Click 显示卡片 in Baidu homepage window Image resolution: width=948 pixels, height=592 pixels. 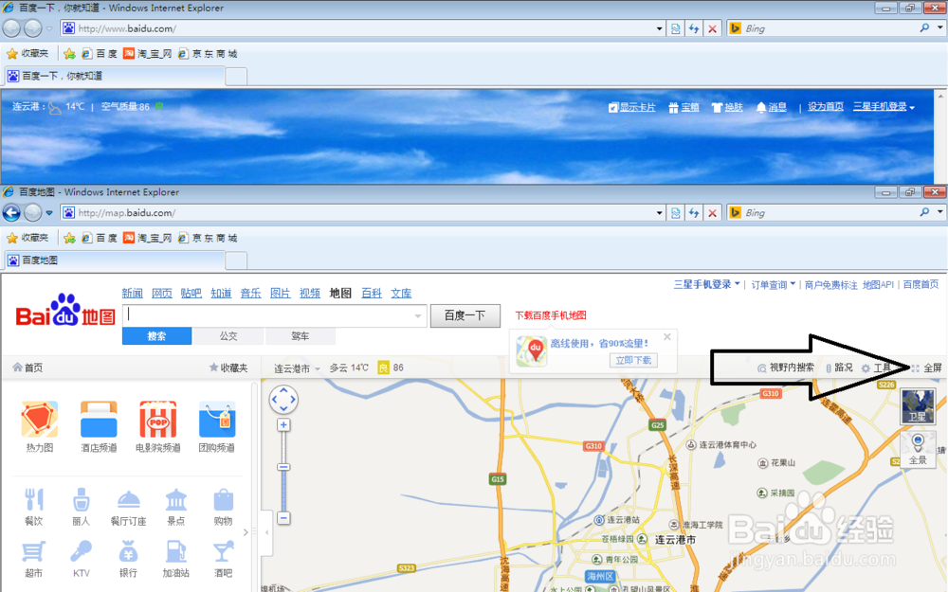(x=631, y=107)
